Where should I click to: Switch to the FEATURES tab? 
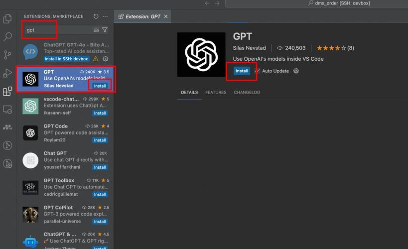point(216,92)
